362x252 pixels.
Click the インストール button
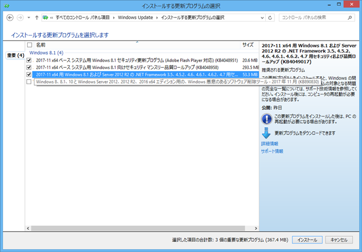(x=307, y=240)
